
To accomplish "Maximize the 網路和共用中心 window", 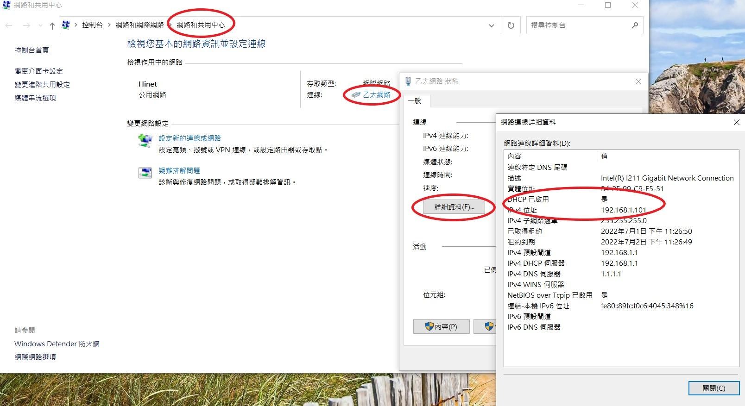I will (x=608, y=5).
